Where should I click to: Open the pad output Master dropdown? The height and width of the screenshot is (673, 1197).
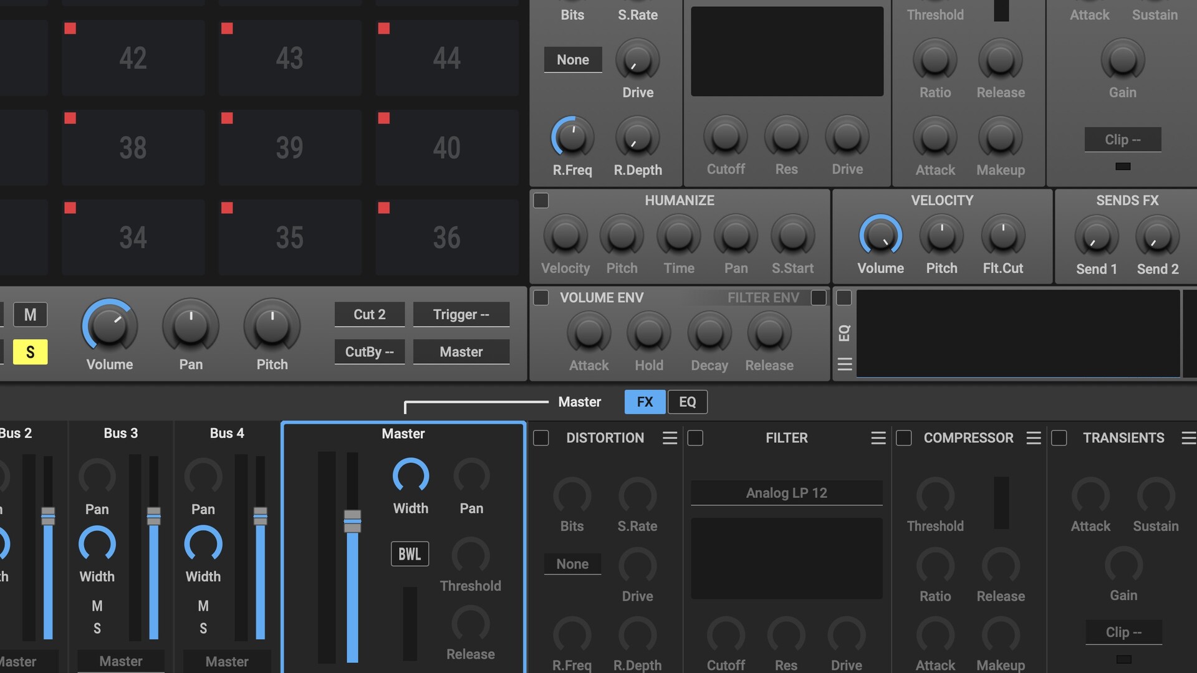[461, 352]
